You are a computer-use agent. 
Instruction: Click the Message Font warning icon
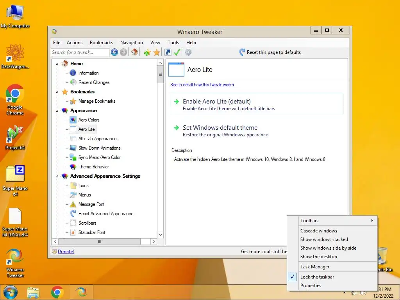pyautogui.click(x=73, y=204)
